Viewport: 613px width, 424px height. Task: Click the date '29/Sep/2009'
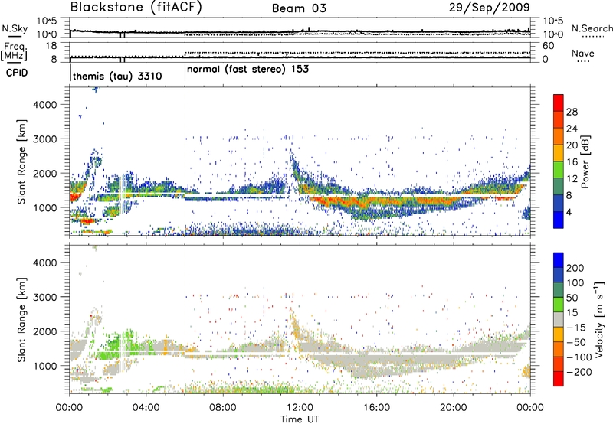click(489, 7)
